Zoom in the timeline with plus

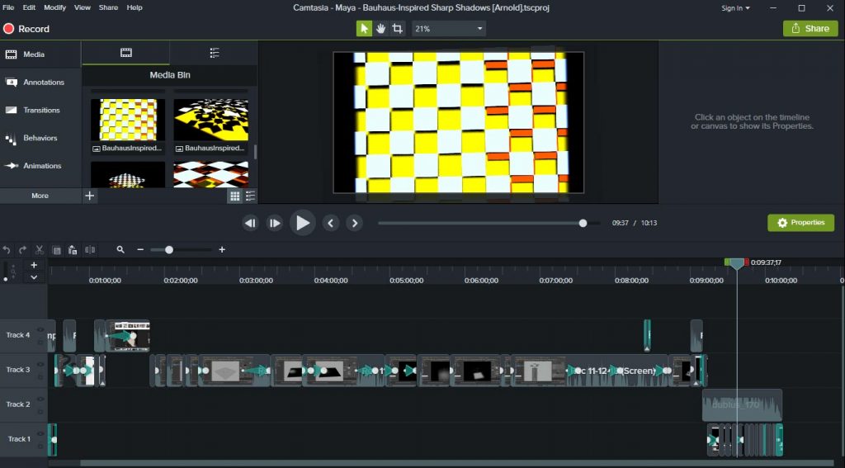222,249
